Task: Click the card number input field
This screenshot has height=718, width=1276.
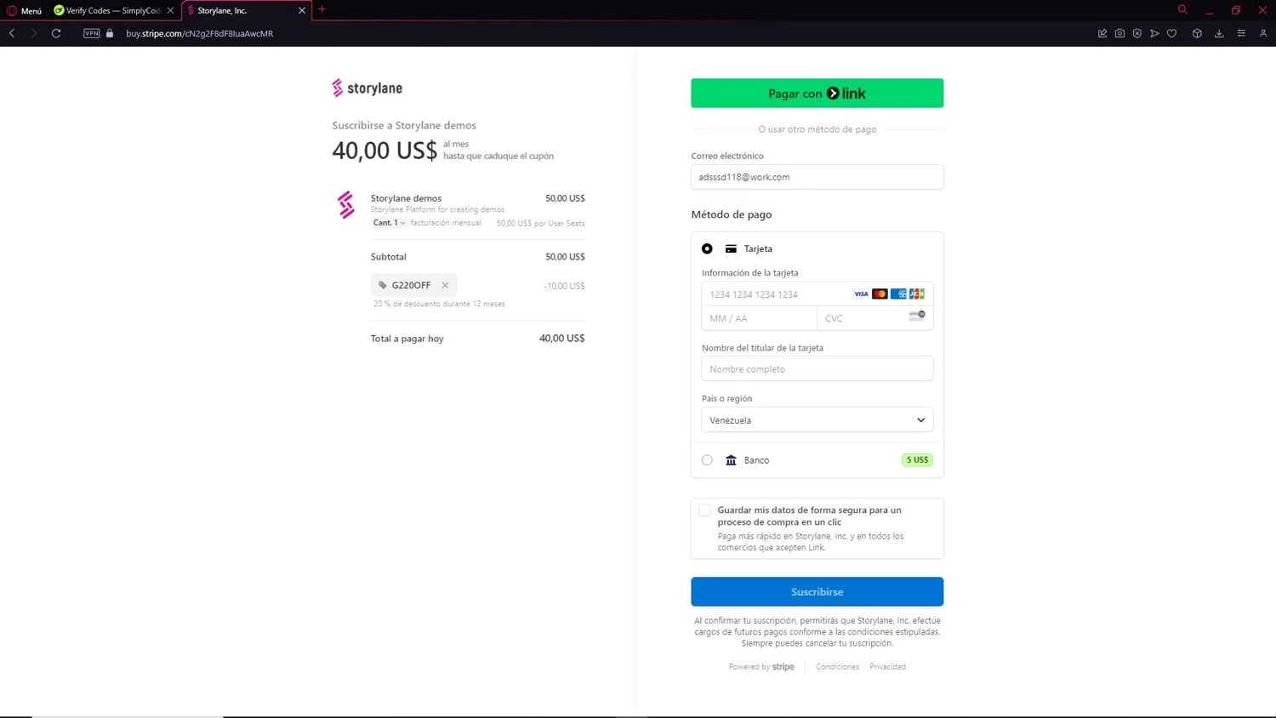Action: pos(774,294)
